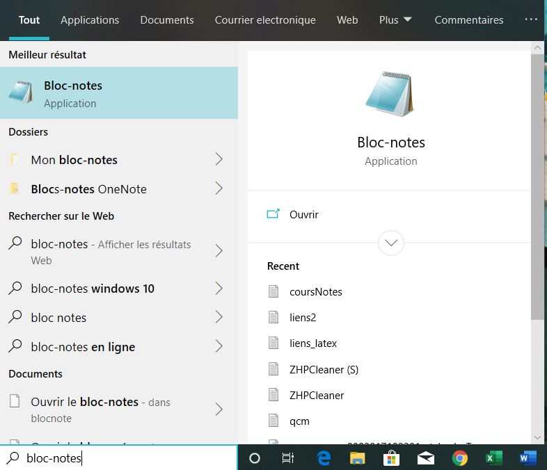Launch Microsoft Edge from the taskbar

(324, 458)
